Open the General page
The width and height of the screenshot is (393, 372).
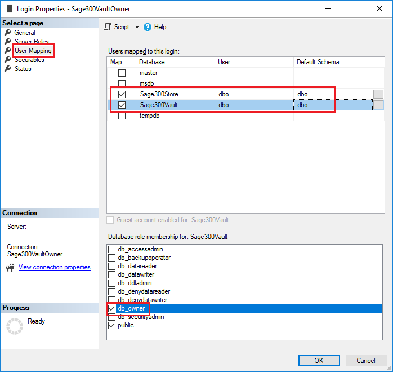click(25, 33)
